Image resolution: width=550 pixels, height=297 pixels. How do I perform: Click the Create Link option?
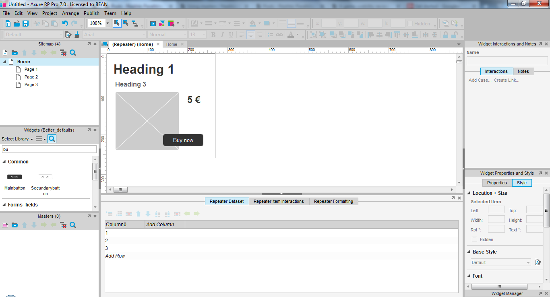[x=507, y=80]
